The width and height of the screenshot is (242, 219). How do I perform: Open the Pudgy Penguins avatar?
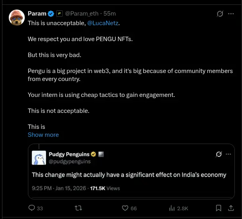(39, 158)
